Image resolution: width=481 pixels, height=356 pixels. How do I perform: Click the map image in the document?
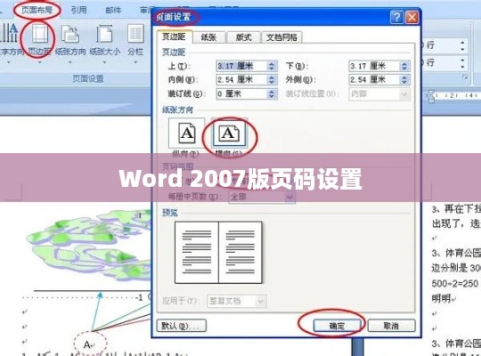89,246
